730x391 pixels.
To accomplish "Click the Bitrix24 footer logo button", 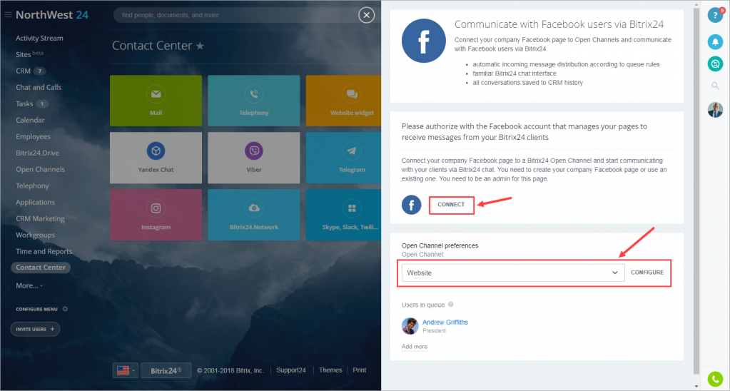I will [166, 370].
